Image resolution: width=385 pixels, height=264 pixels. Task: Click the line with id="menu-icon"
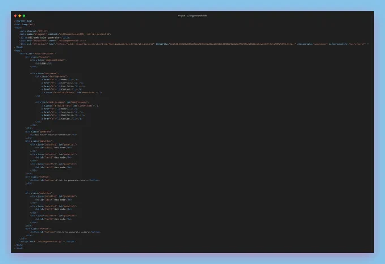coord(71,92)
